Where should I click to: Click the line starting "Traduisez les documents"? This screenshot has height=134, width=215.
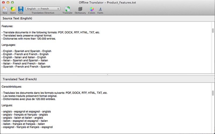coord(55,93)
